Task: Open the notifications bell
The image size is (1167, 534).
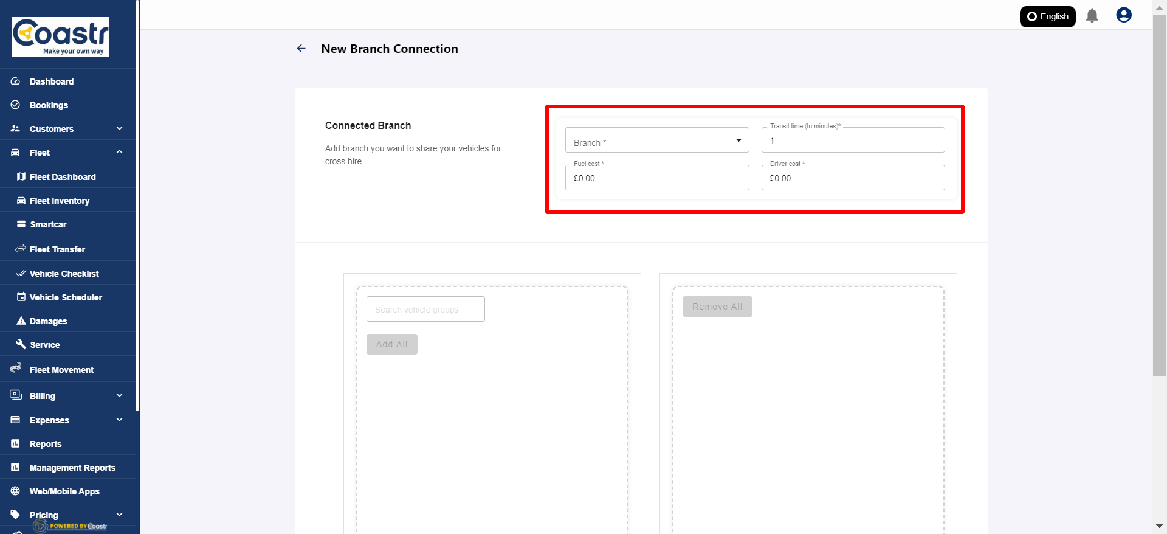Action: (1092, 16)
